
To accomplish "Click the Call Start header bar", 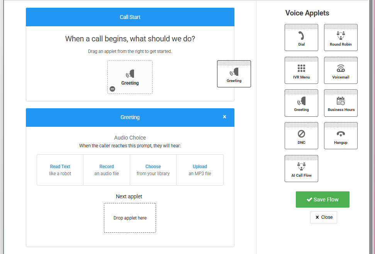I will (x=130, y=17).
